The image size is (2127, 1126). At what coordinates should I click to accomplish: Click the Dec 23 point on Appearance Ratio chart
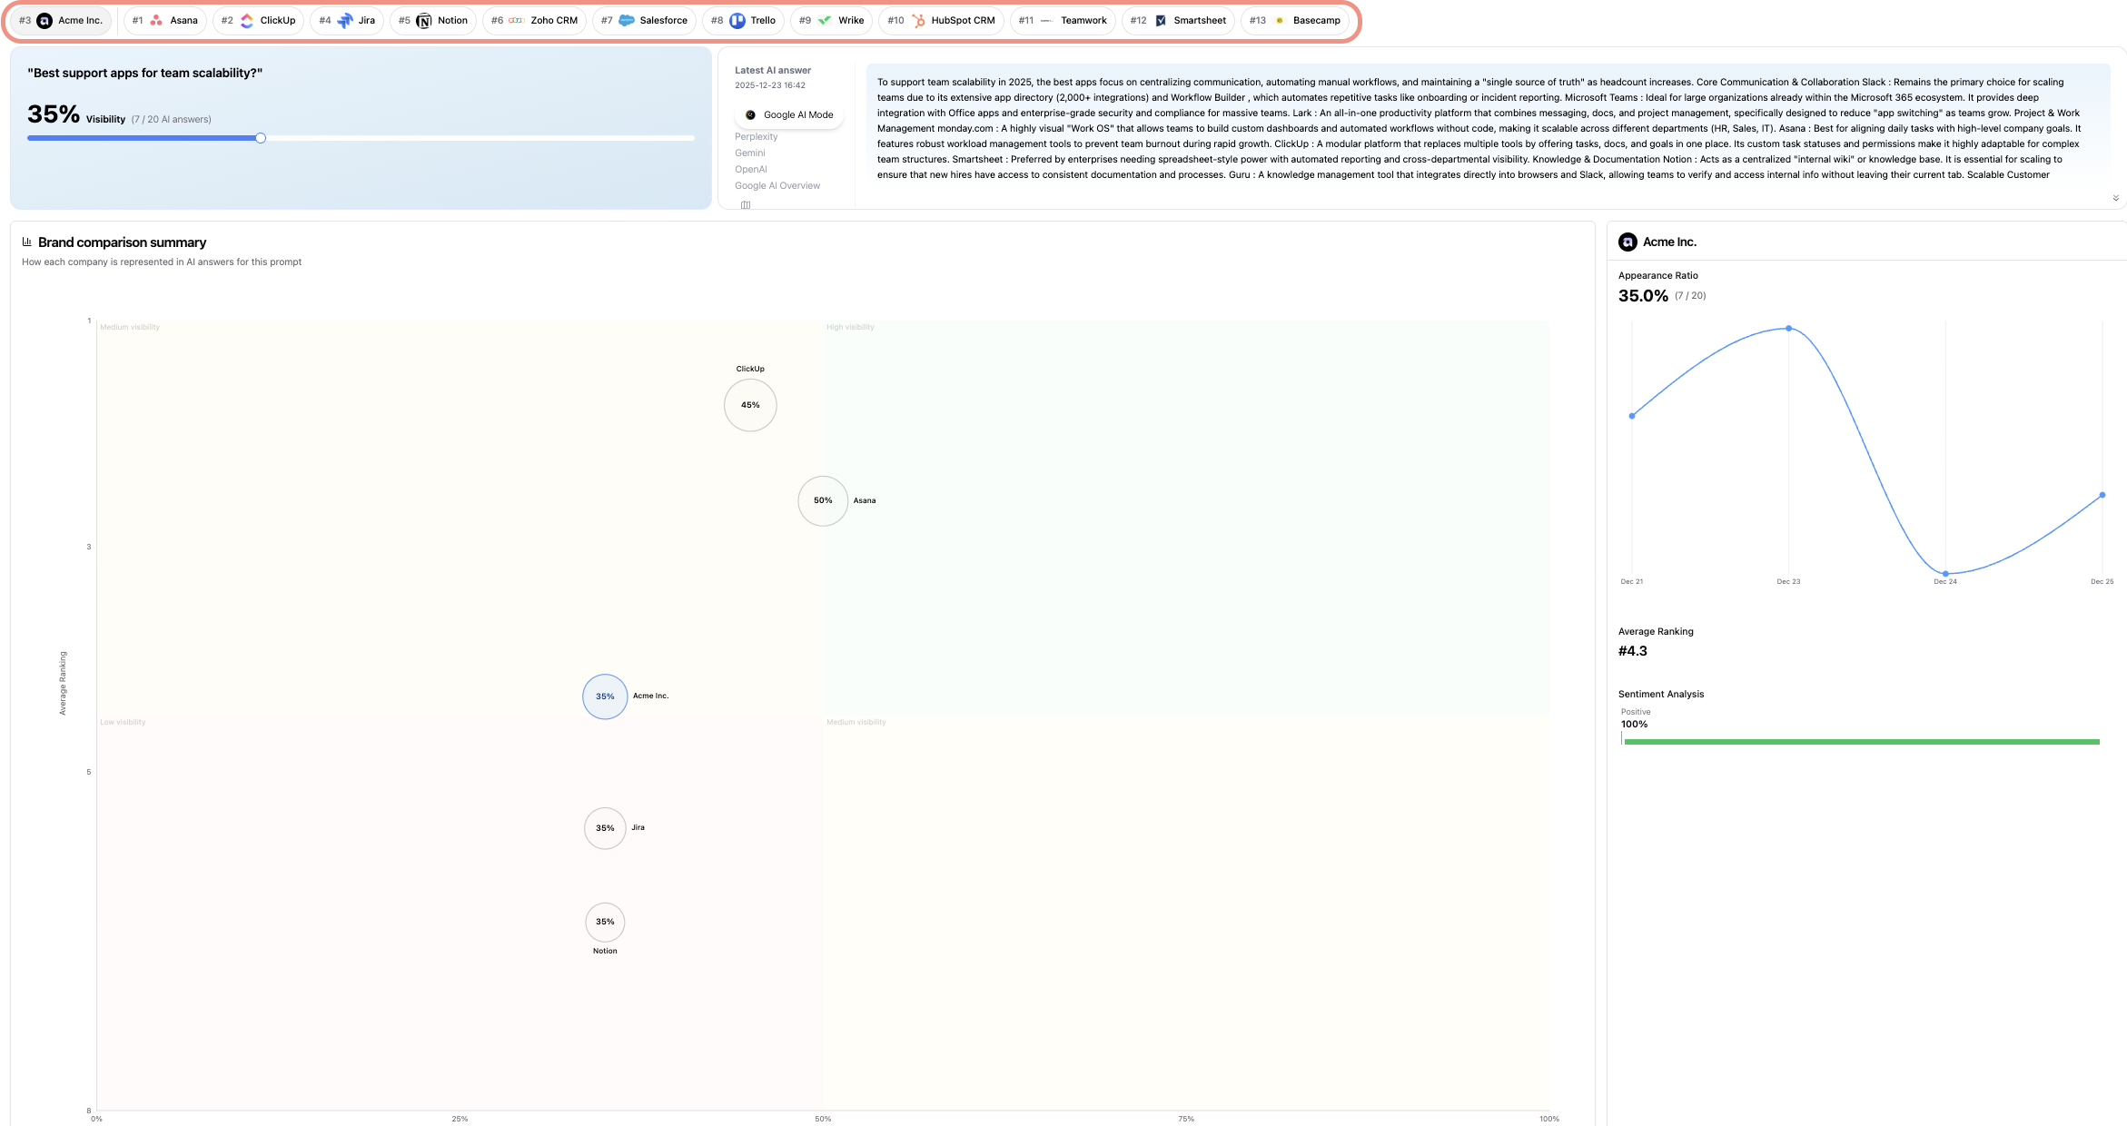point(1788,328)
